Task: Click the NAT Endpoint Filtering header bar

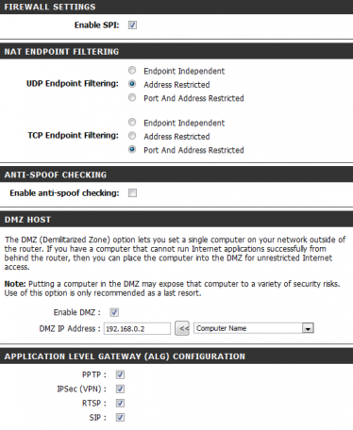Action: click(176, 51)
